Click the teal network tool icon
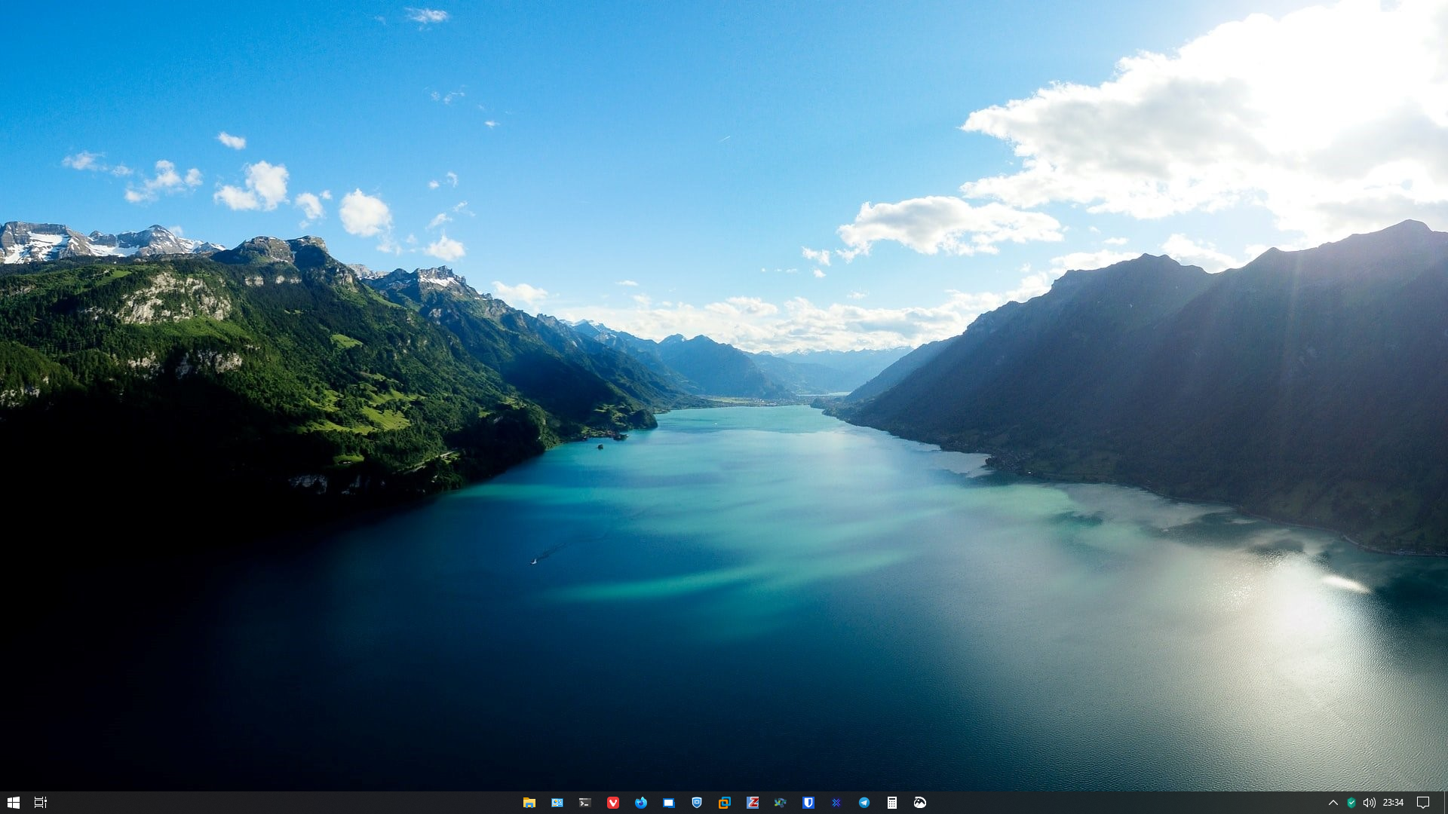Image resolution: width=1448 pixels, height=814 pixels. [x=781, y=803]
